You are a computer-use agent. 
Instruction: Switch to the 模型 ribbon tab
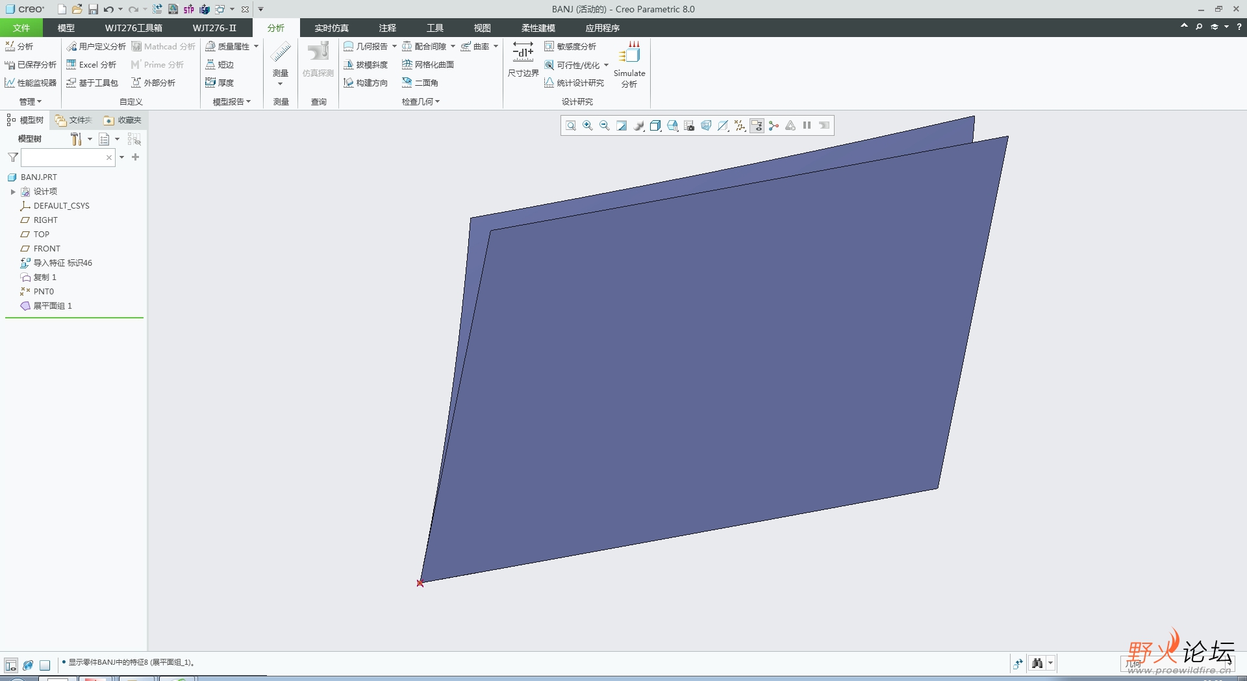pyautogui.click(x=66, y=28)
